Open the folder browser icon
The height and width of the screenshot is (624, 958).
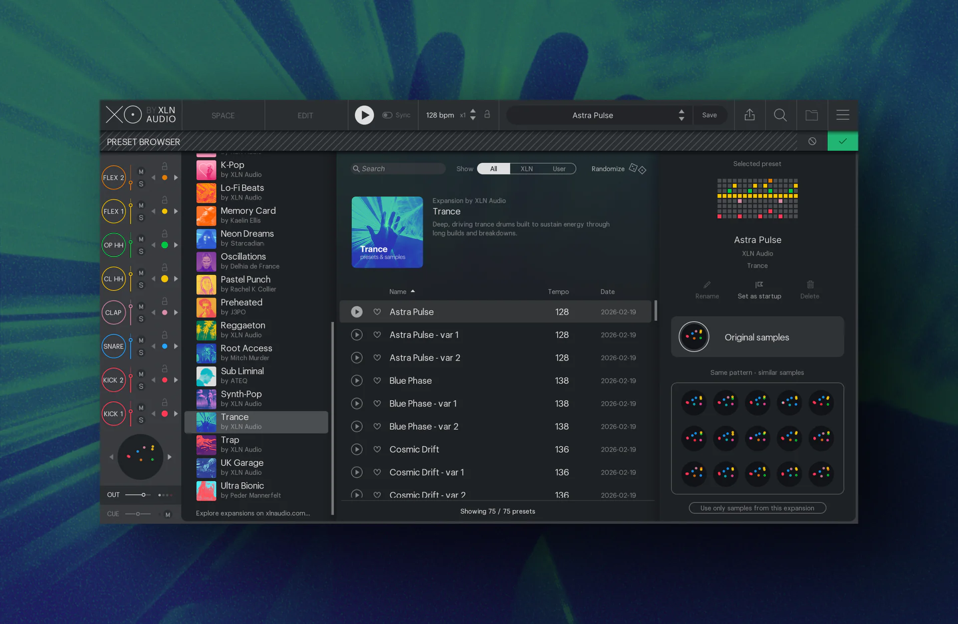(812, 115)
